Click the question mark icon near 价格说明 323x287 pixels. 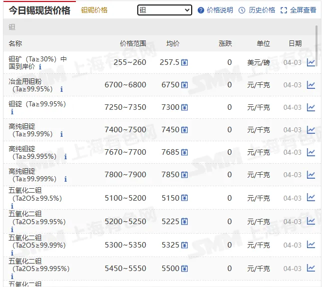pyautogui.click(x=201, y=10)
